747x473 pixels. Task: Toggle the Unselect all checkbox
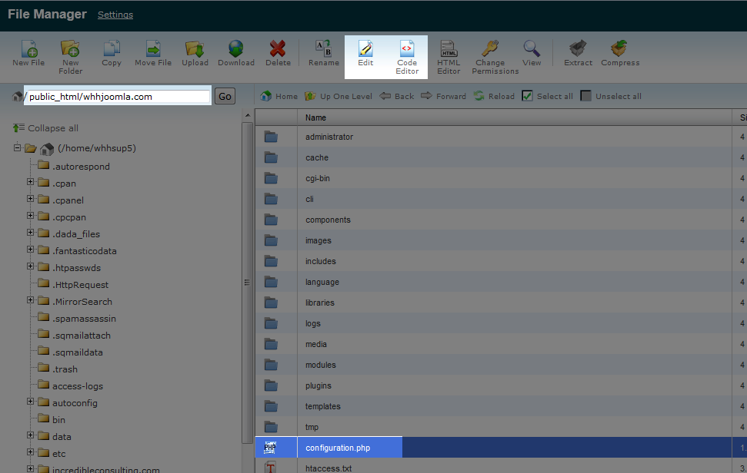(586, 96)
